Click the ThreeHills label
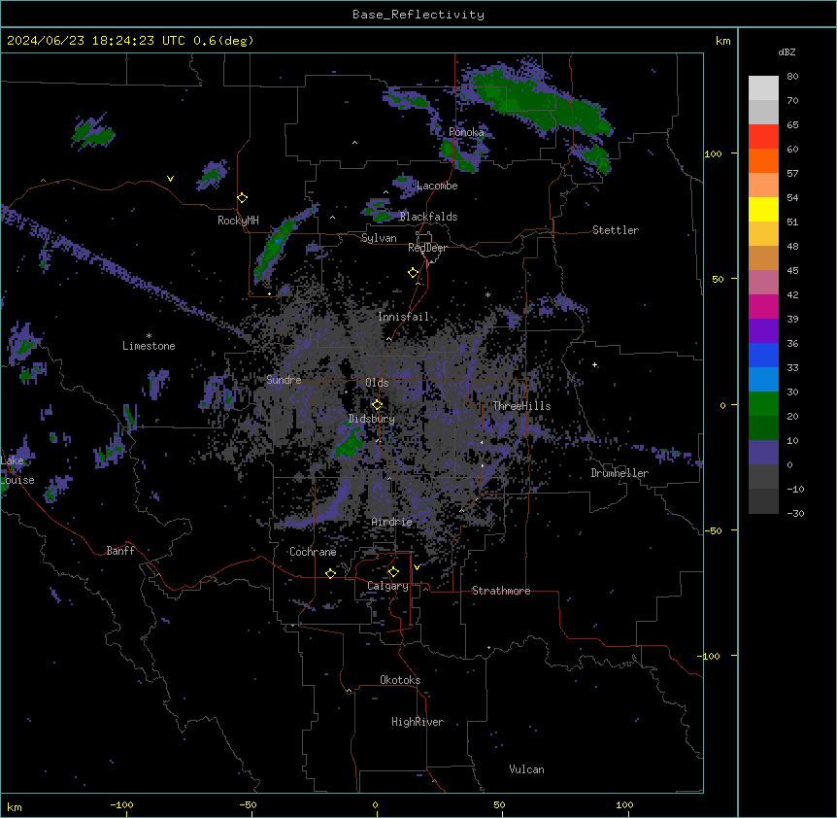Image resolution: width=837 pixels, height=818 pixels. [521, 406]
